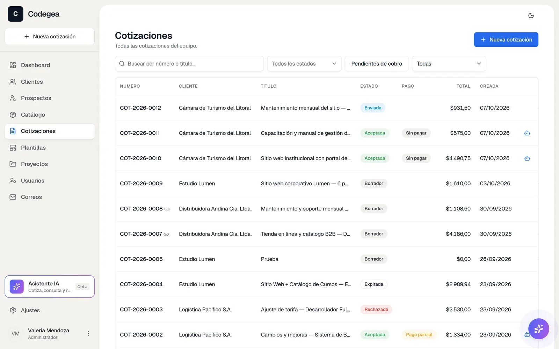This screenshot has height=349, width=559.
Task: Click the Rechazada status badge
Action: point(376,310)
